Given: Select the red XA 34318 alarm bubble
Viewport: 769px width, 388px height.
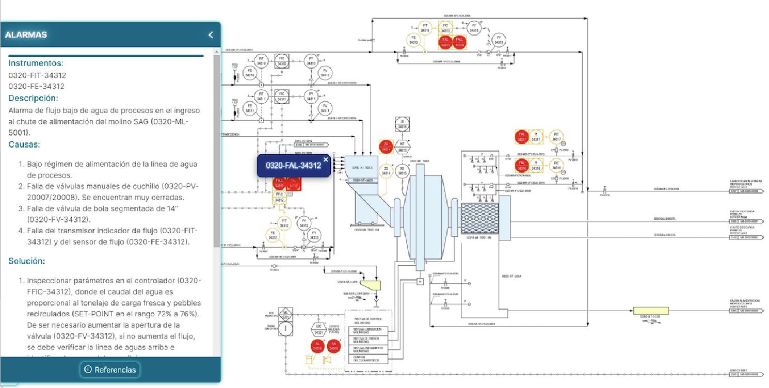Looking at the screenshot, I should [333, 347].
